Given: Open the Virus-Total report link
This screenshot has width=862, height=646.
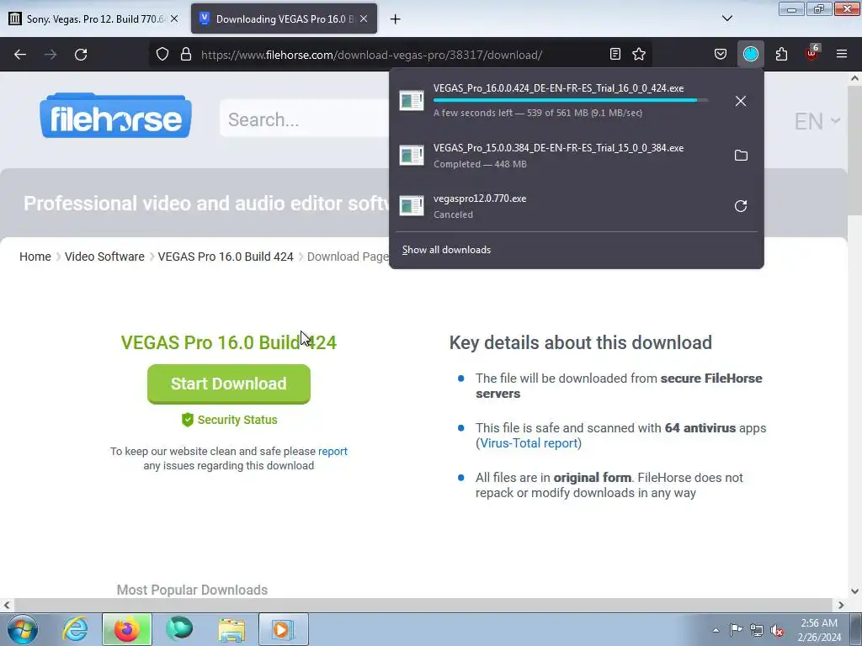Looking at the screenshot, I should (529, 442).
